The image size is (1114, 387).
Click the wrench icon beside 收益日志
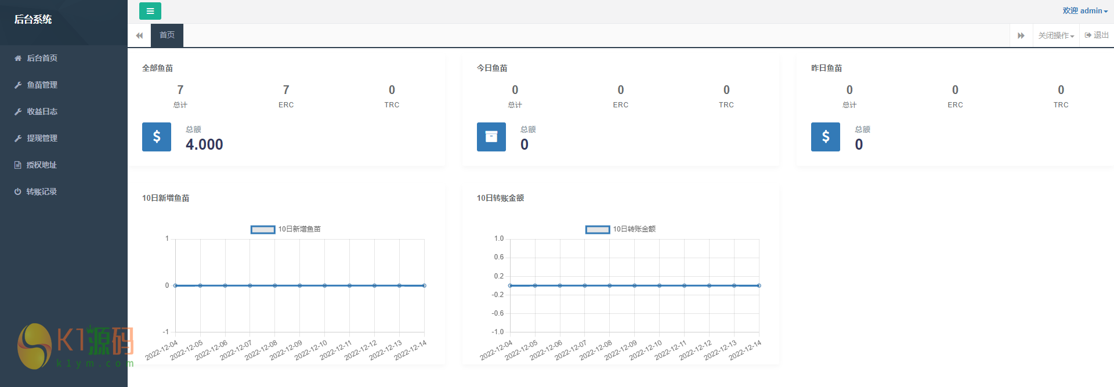pyautogui.click(x=18, y=111)
